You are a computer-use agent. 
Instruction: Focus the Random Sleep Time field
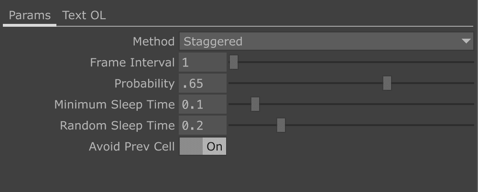[x=203, y=126]
